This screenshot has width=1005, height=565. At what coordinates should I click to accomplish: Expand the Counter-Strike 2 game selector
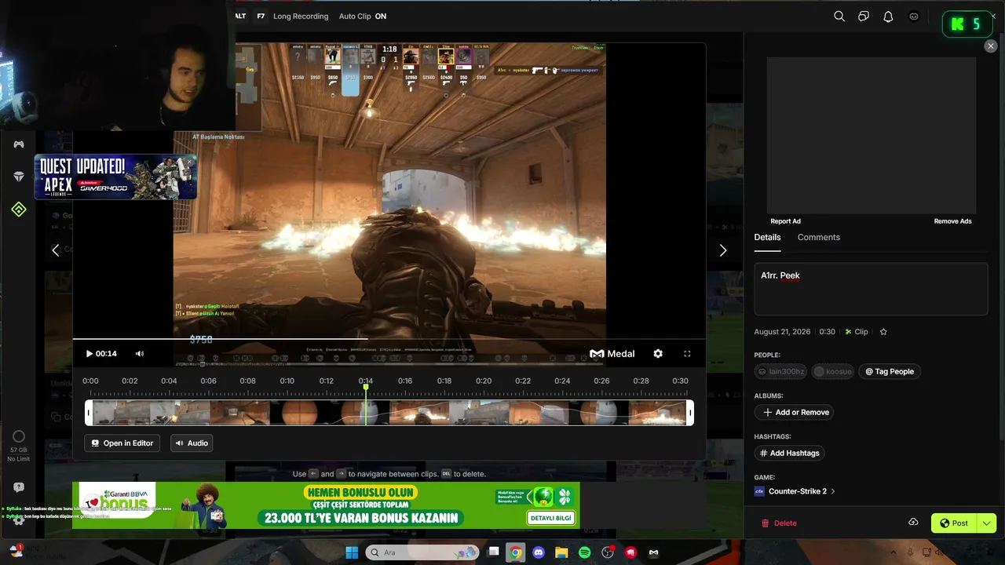click(795, 491)
